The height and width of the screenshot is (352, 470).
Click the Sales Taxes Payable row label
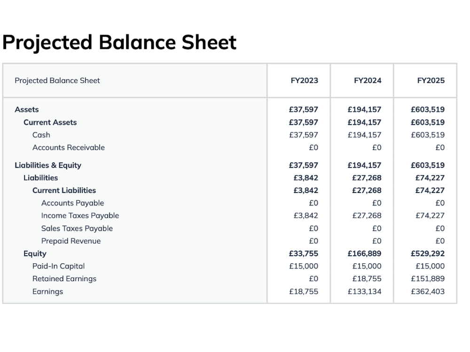(x=77, y=229)
